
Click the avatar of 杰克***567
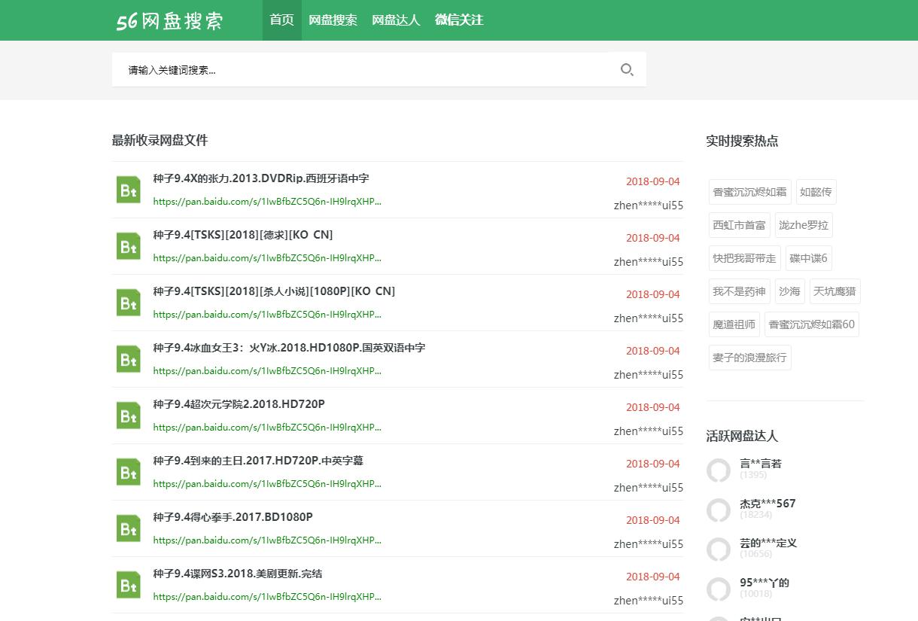[719, 510]
